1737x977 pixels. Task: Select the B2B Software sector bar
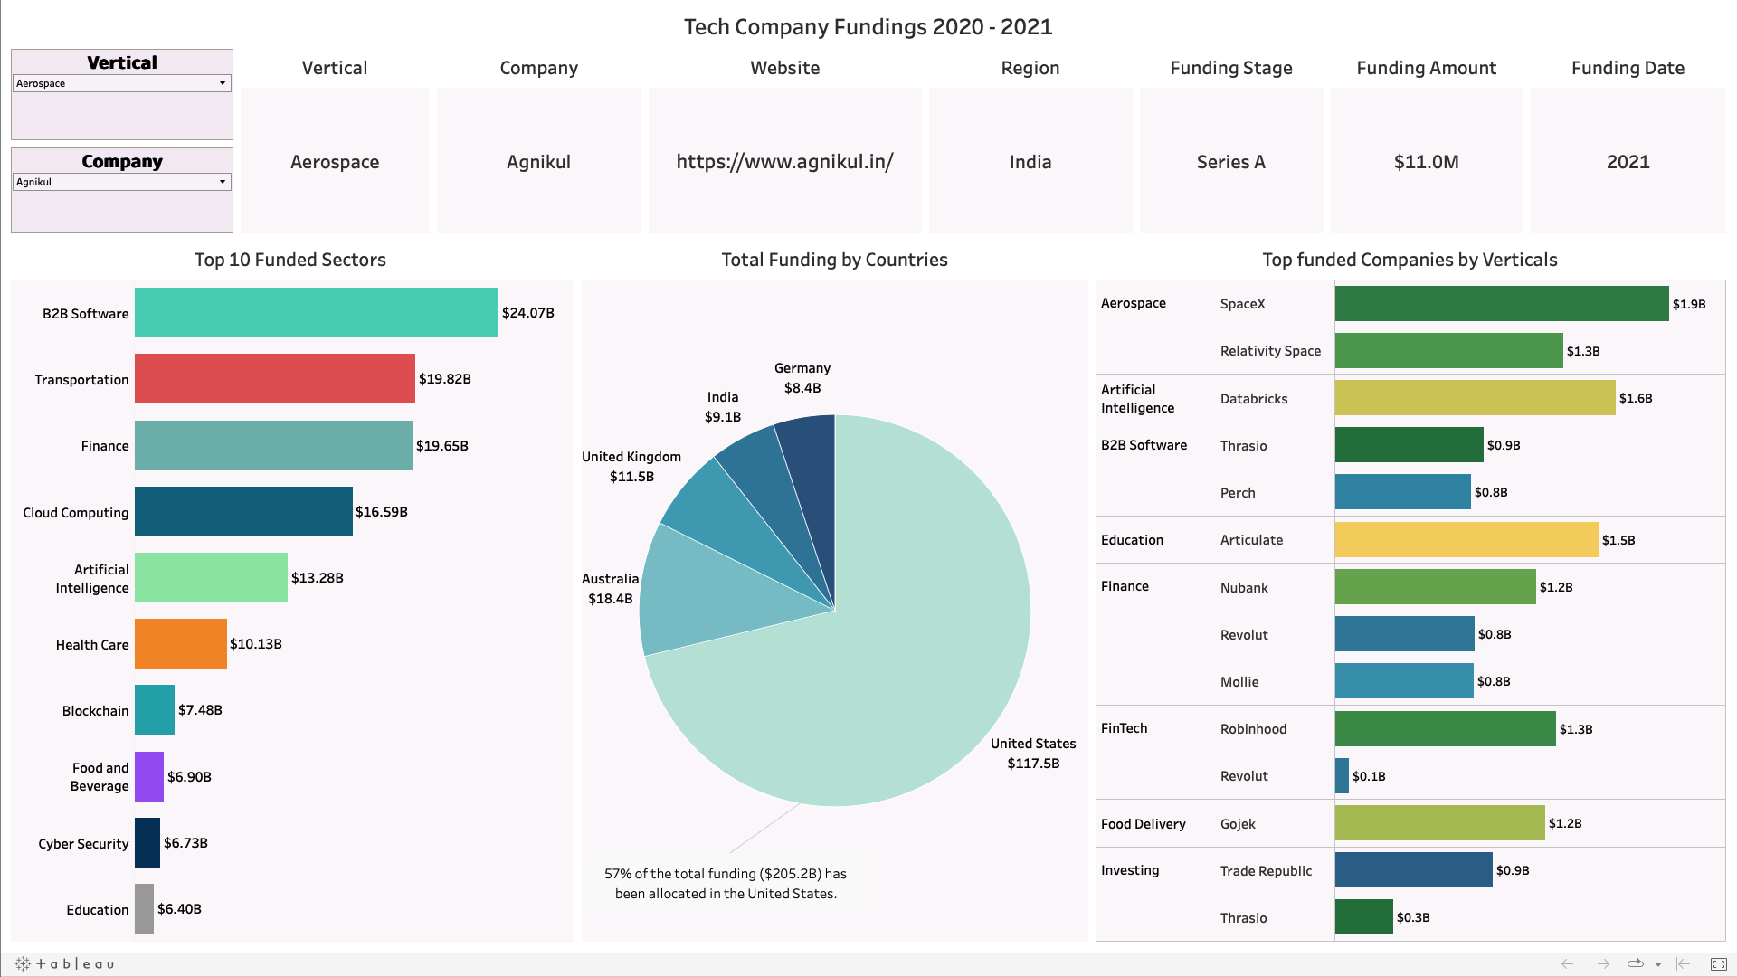coord(316,313)
